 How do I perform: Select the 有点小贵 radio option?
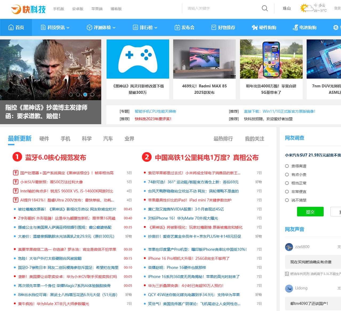point(287,175)
